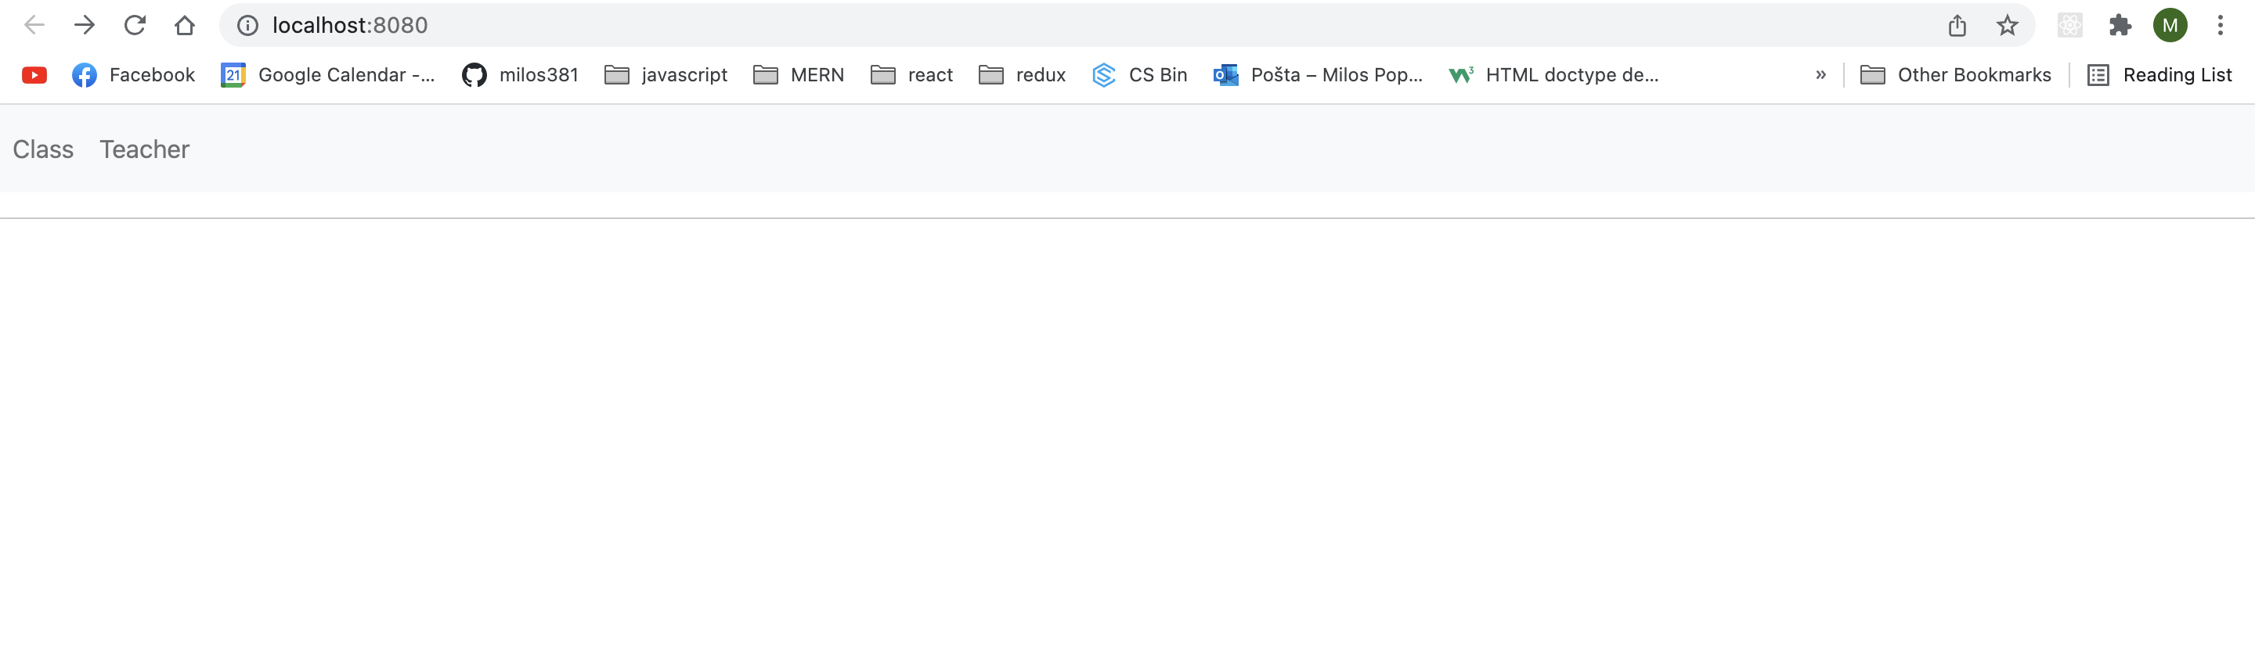Show hidden bookmarks via double chevron
2255x650 pixels.
[x=1820, y=75]
